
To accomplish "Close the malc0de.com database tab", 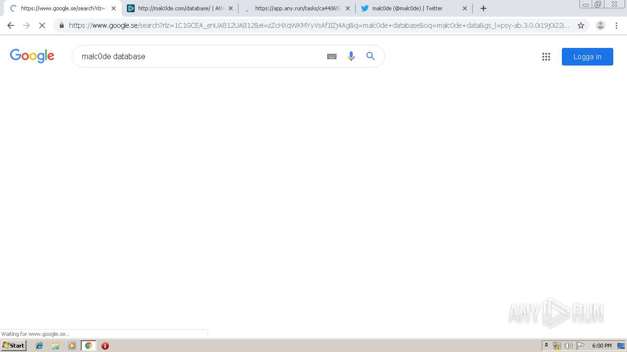I will pos(231,8).
